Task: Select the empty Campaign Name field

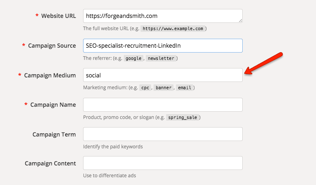Action: click(x=162, y=105)
